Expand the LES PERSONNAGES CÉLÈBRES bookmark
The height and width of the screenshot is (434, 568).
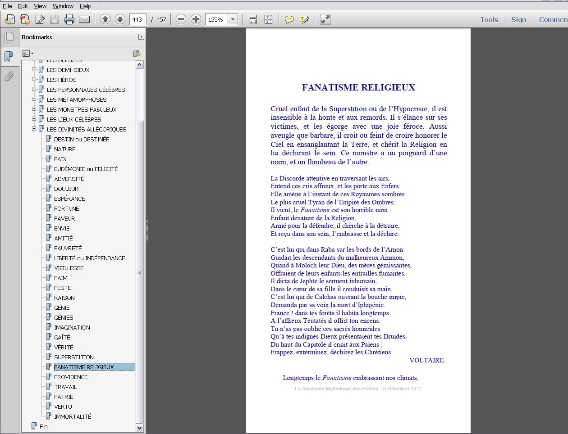pyautogui.click(x=34, y=89)
